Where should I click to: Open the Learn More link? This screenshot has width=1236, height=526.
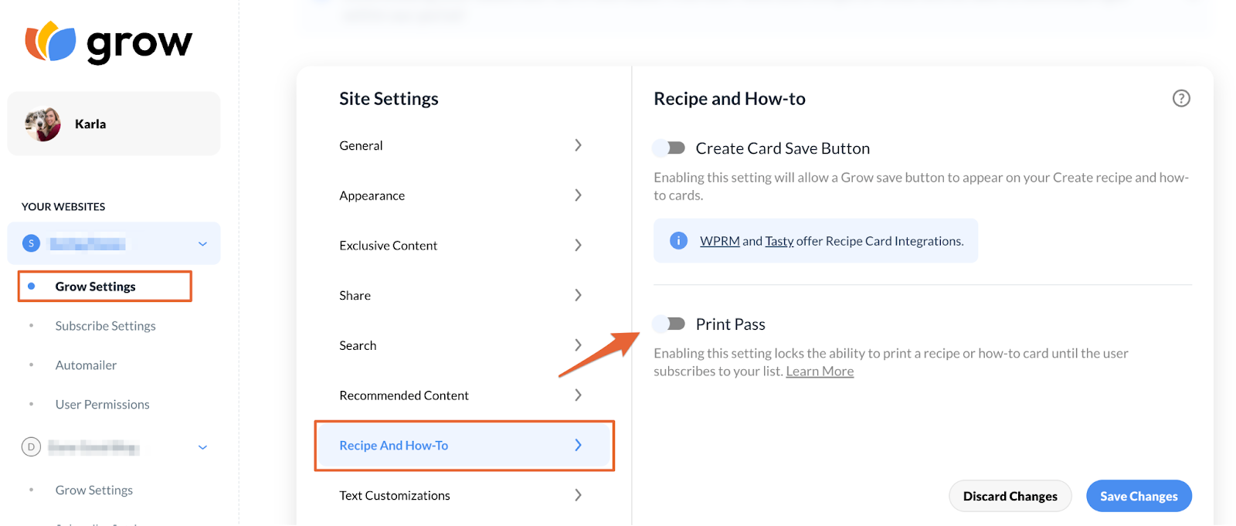click(820, 371)
